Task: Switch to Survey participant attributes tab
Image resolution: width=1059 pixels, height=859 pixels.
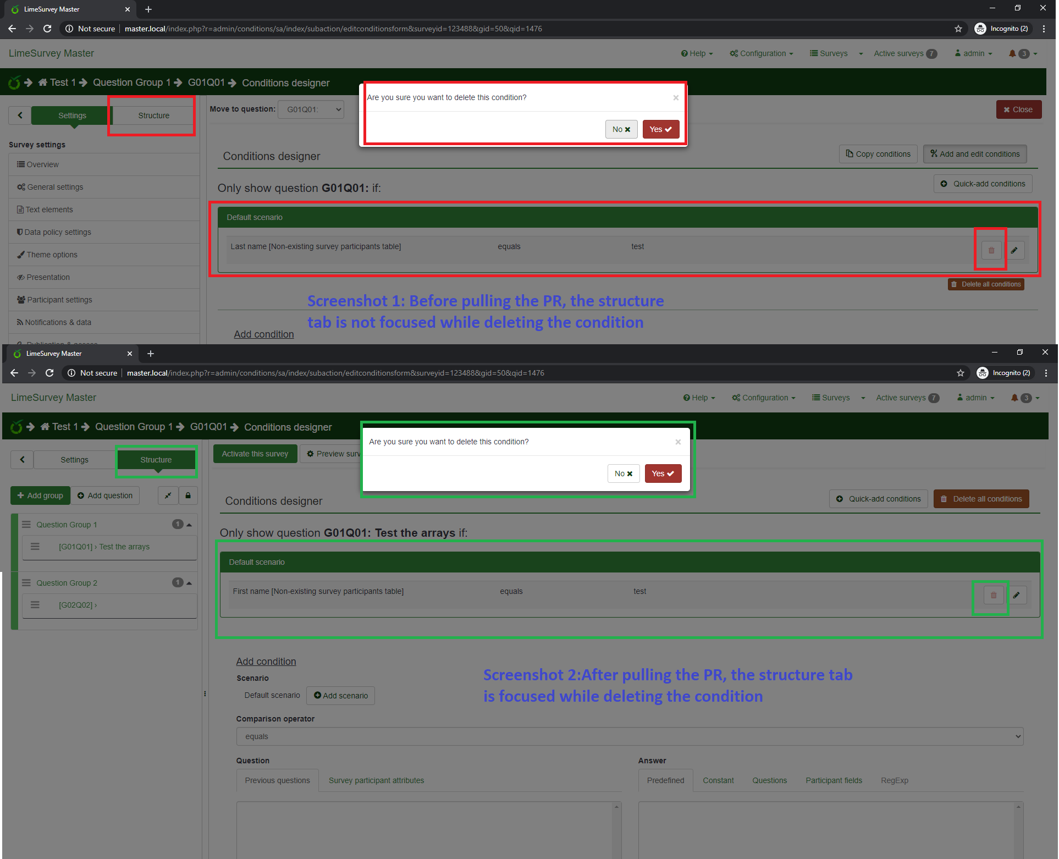Action: tap(376, 780)
